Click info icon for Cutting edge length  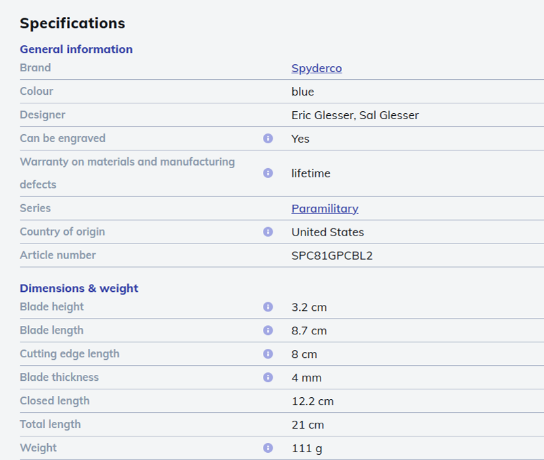(268, 354)
